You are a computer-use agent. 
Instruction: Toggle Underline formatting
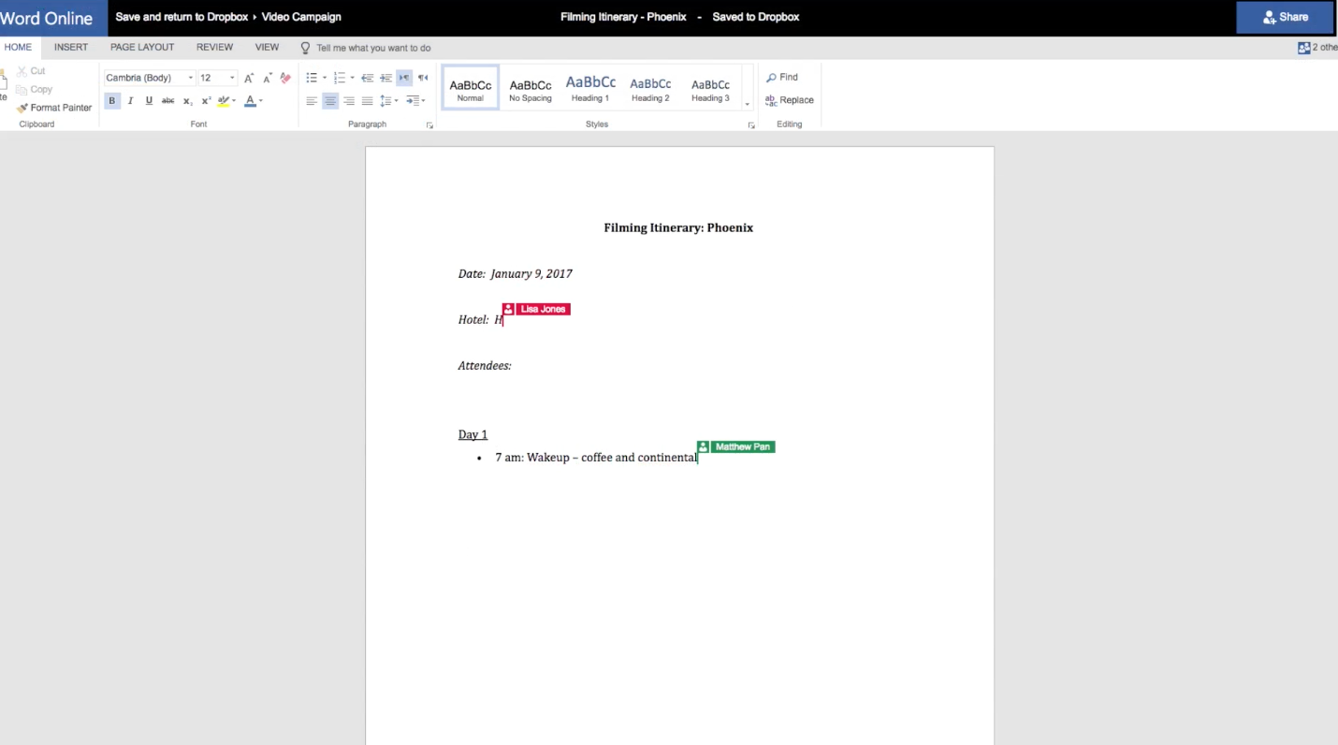coord(149,101)
